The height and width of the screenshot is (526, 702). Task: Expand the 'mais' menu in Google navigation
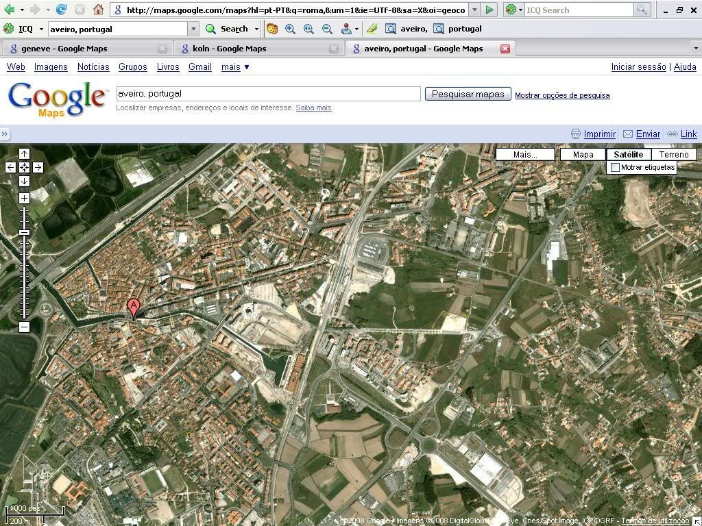235,67
